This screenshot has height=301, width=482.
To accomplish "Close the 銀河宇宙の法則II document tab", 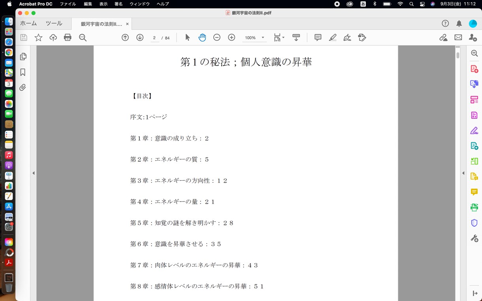I will point(127,24).
